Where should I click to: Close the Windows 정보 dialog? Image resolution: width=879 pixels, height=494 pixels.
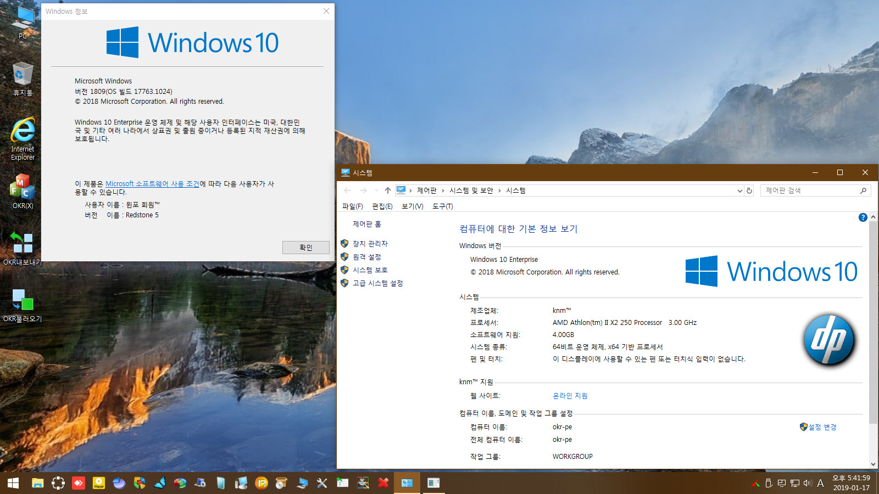coord(326,11)
